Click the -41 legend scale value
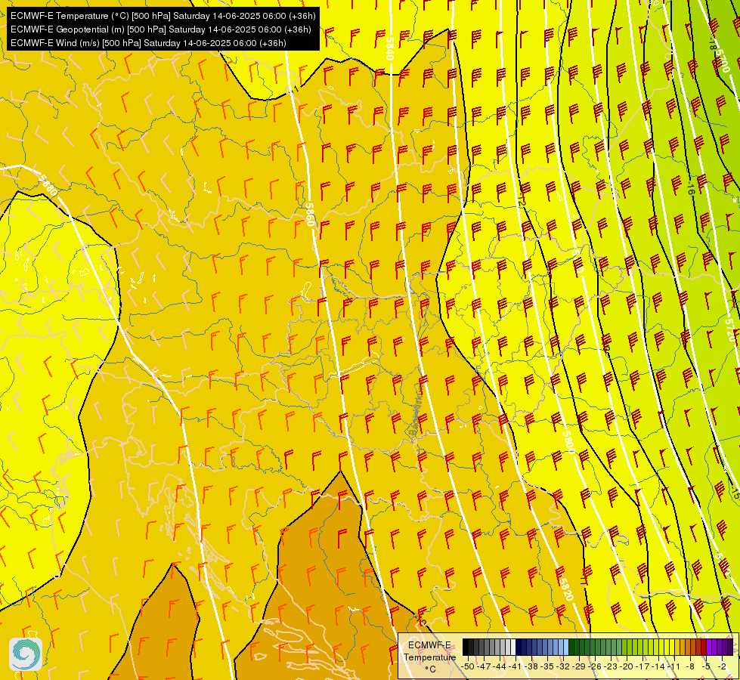The width and height of the screenshot is (740, 680). coord(516,666)
